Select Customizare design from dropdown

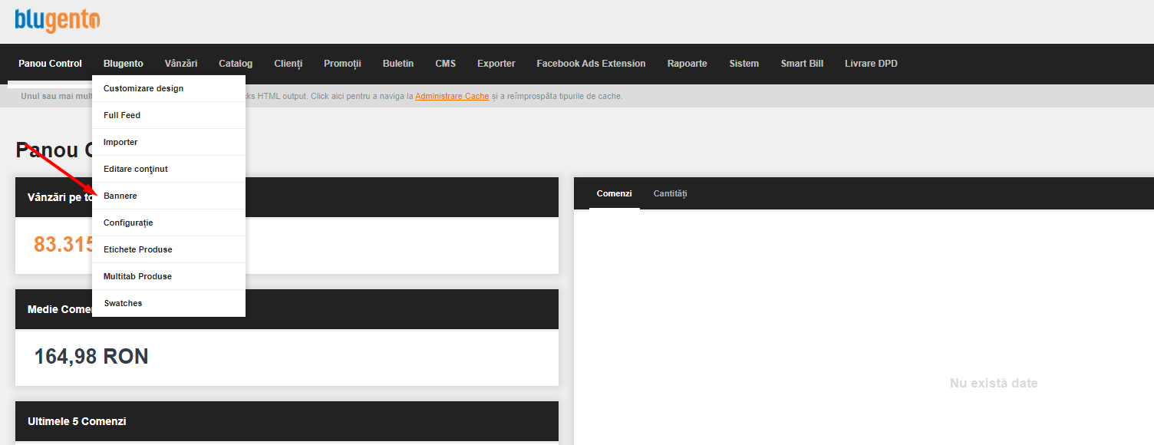coord(169,88)
